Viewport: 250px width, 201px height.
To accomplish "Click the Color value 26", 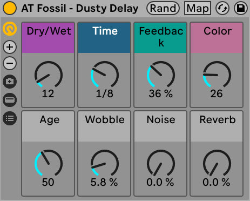I will [217, 93].
